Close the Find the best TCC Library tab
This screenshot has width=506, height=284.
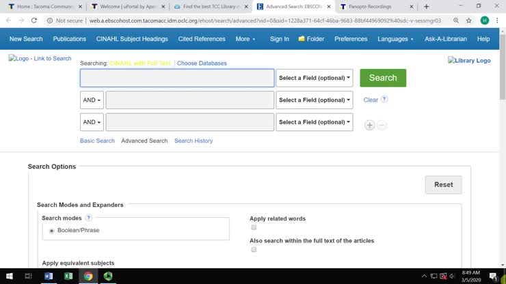pos(246,6)
